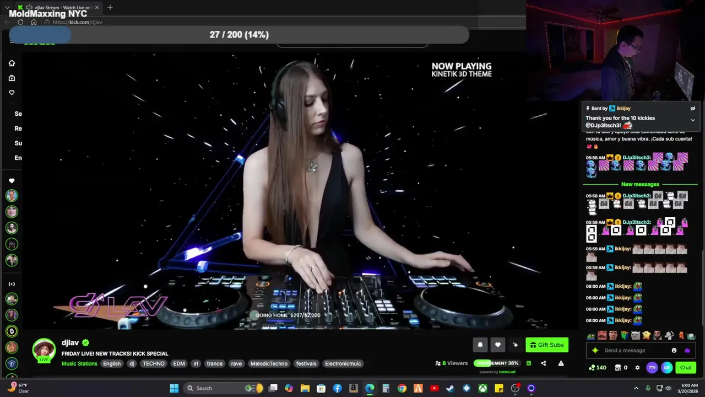
Task: Click the notification bell button under the stream
Action: 480,345
